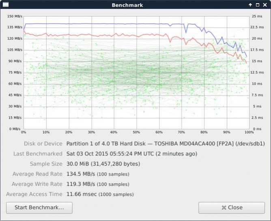Screen dimensions: 271x221
Task: Click the 120 MB/s axis label
Action: [15, 38]
